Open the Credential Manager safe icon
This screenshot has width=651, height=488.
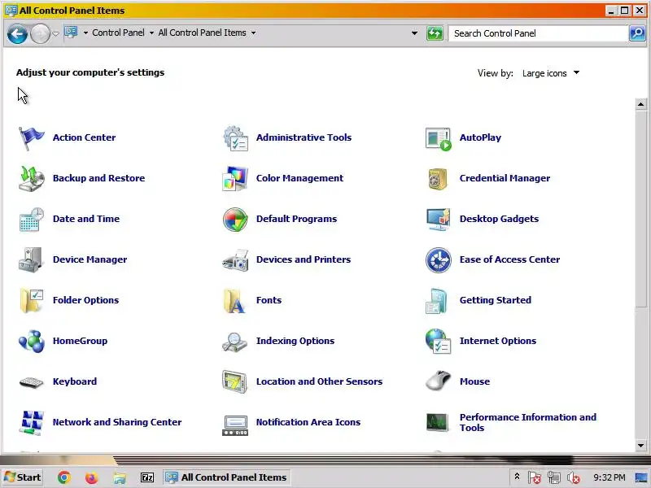438,179
